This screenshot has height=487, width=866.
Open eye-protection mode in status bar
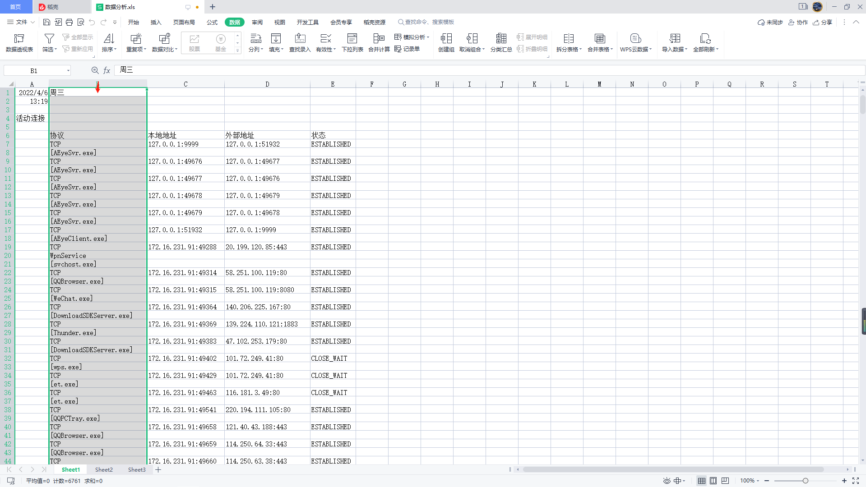667,481
